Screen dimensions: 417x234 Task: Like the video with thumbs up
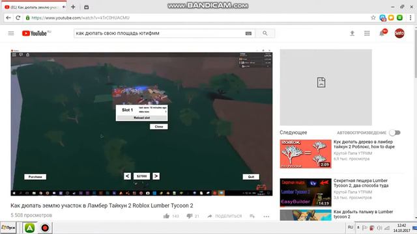click(x=167, y=216)
